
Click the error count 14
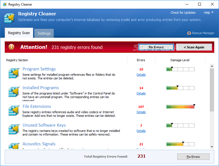coord(141,88)
